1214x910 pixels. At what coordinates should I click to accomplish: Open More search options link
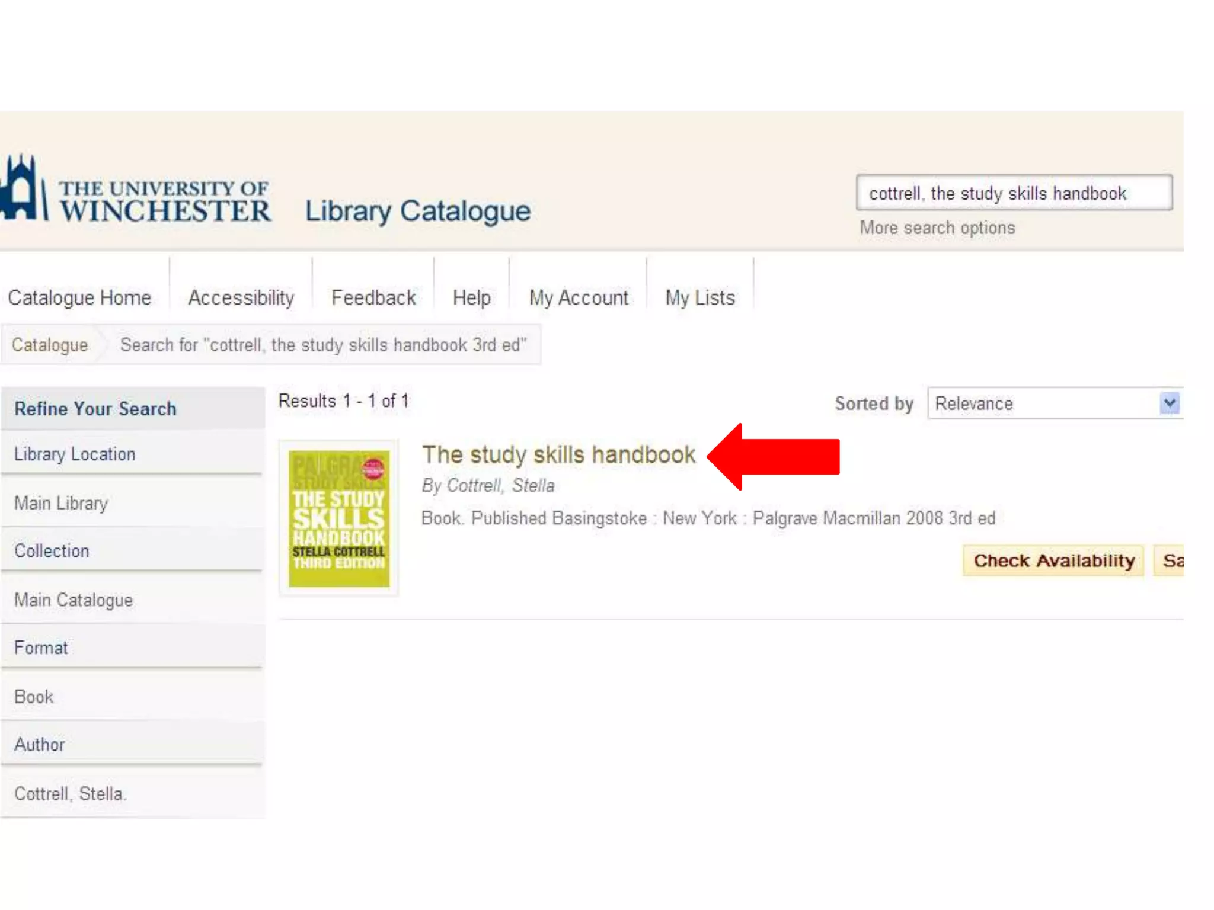point(937,227)
